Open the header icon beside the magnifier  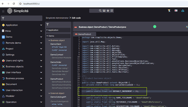pos(104,11)
